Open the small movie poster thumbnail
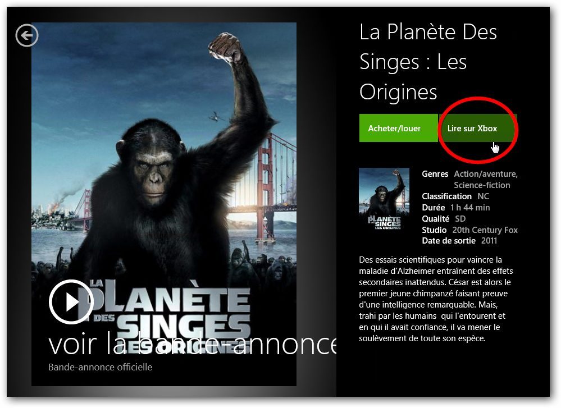Image resolution: width=561 pixels, height=408 pixels. (x=384, y=199)
